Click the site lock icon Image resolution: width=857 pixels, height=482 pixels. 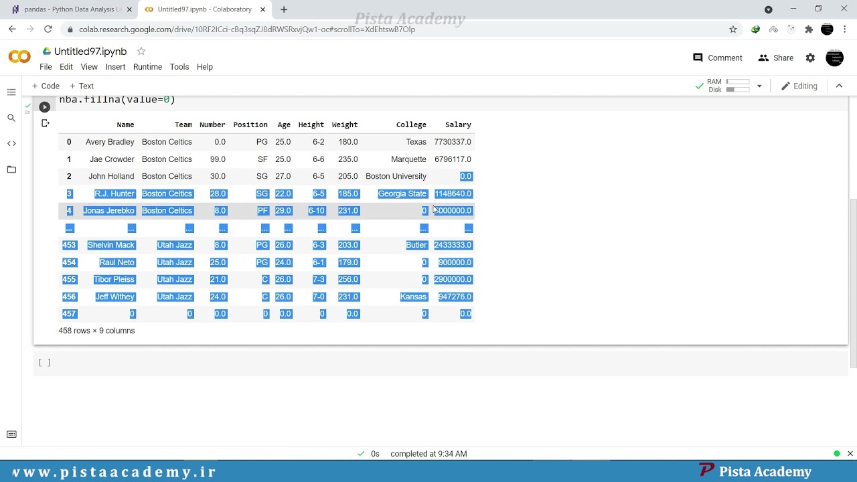click(x=70, y=29)
